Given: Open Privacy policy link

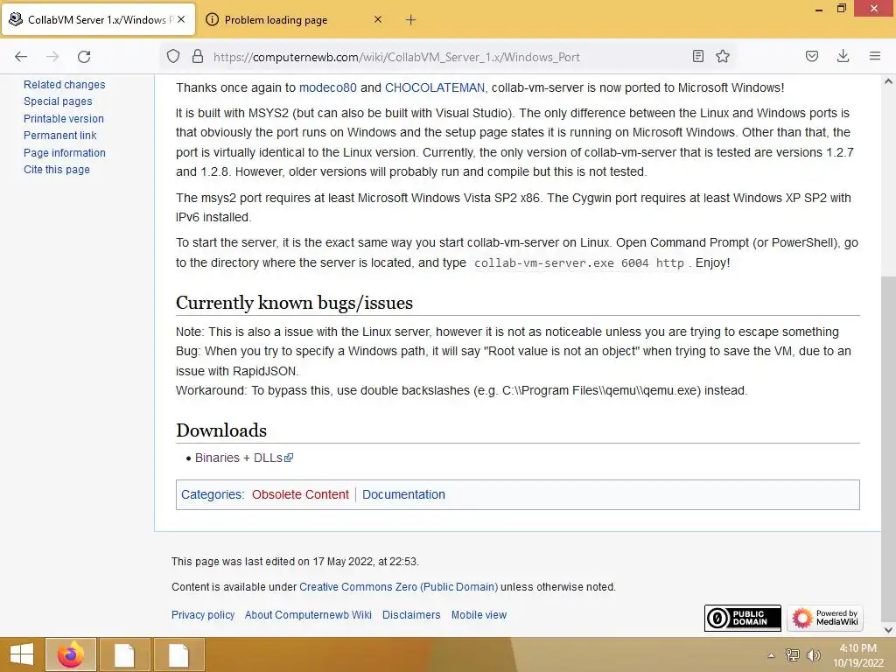Looking at the screenshot, I should tap(203, 615).
